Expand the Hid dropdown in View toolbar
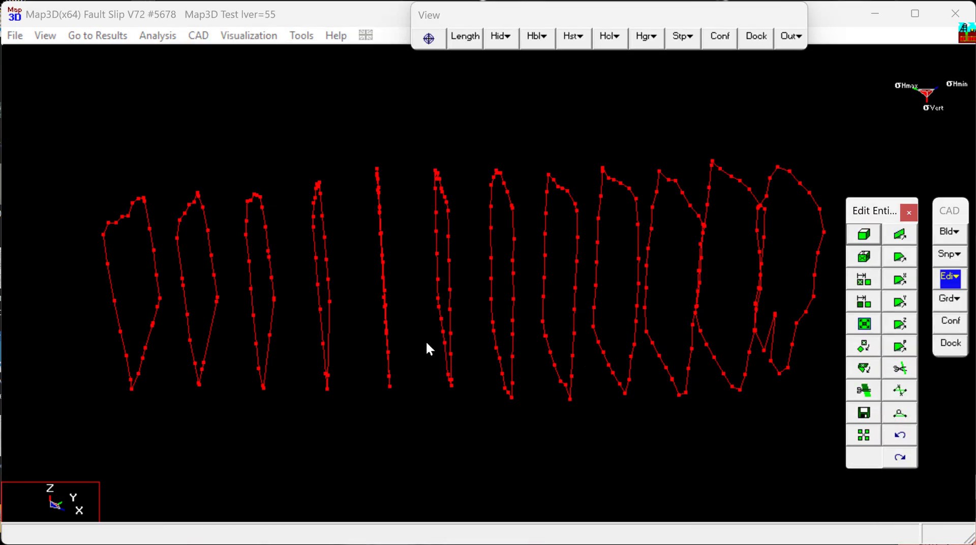Screen dimensions: 976x545 (x=501, y=36)
